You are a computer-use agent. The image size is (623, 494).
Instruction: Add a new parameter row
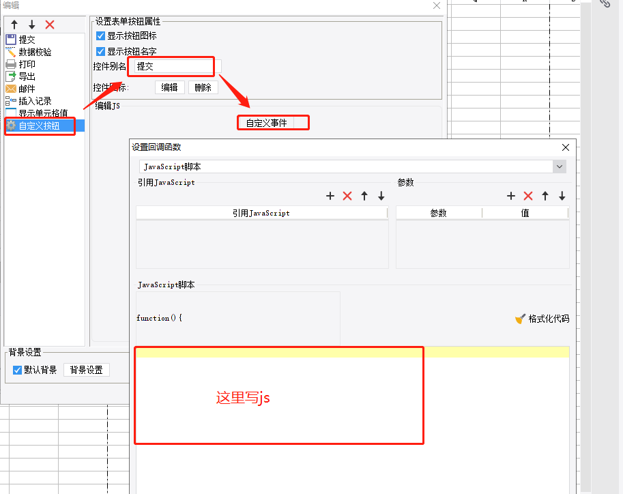point(511,196)
